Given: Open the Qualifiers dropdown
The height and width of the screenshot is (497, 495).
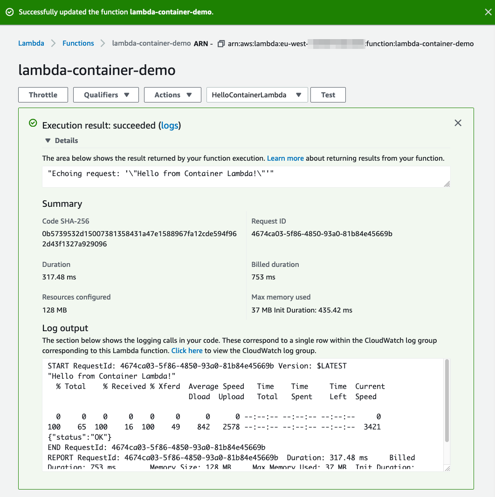Looking at the screenshot, I should (106, 95).
